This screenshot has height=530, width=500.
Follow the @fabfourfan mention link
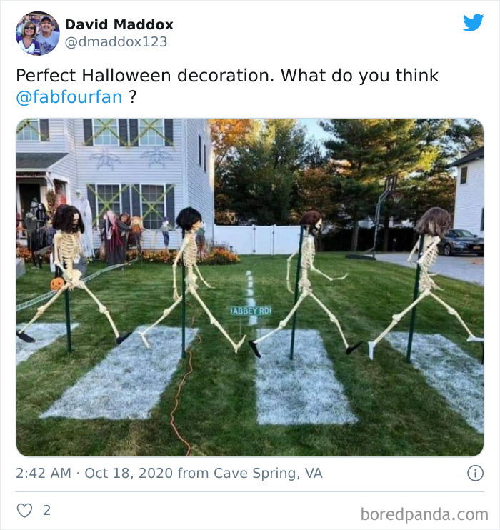point(69,97)
